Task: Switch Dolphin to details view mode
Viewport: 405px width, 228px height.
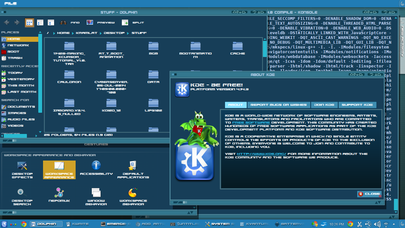Action: [51, 22]
